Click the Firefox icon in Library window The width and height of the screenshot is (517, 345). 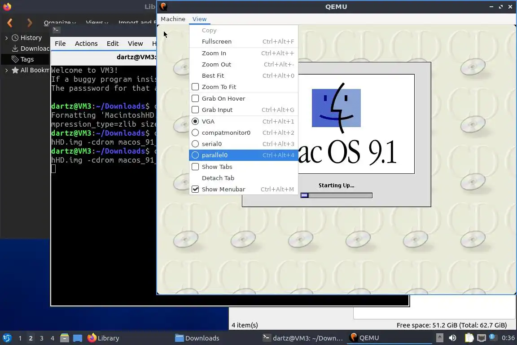(x=7, y=7)
